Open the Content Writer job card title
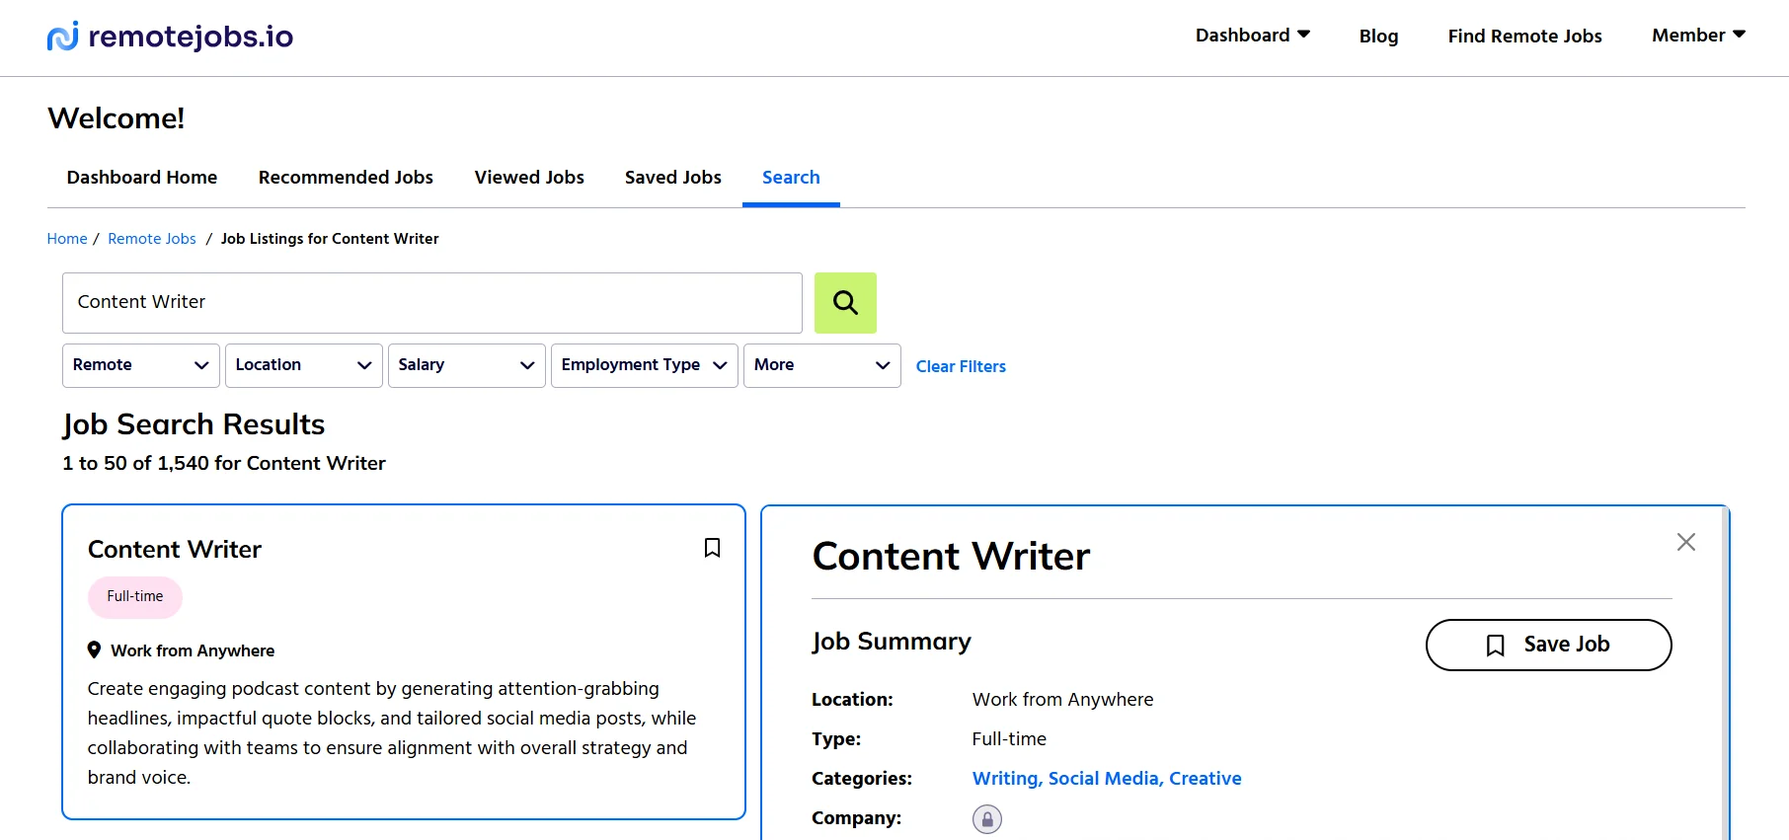1789x840 pixels. (175, 550)
